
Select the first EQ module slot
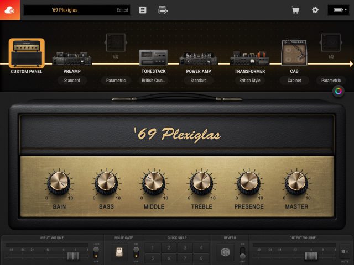tap(116, 43)
